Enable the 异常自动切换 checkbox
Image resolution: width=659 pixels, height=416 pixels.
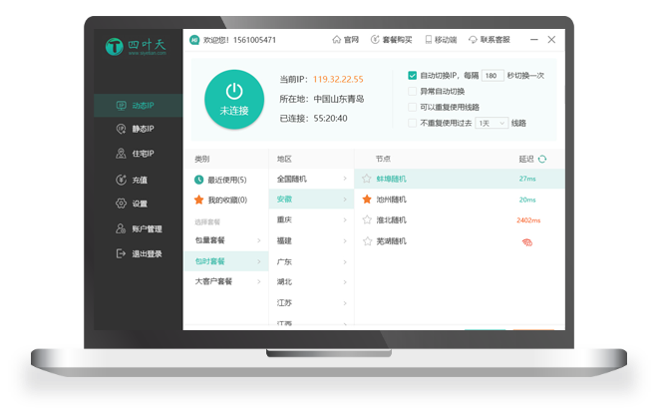(x=413, y=91)
